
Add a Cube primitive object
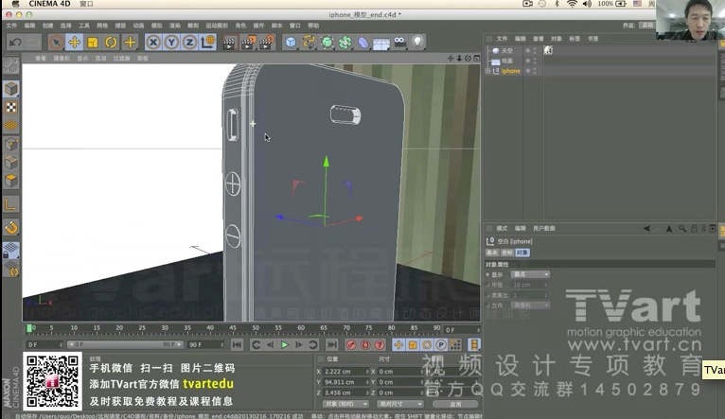click(291, 42)
